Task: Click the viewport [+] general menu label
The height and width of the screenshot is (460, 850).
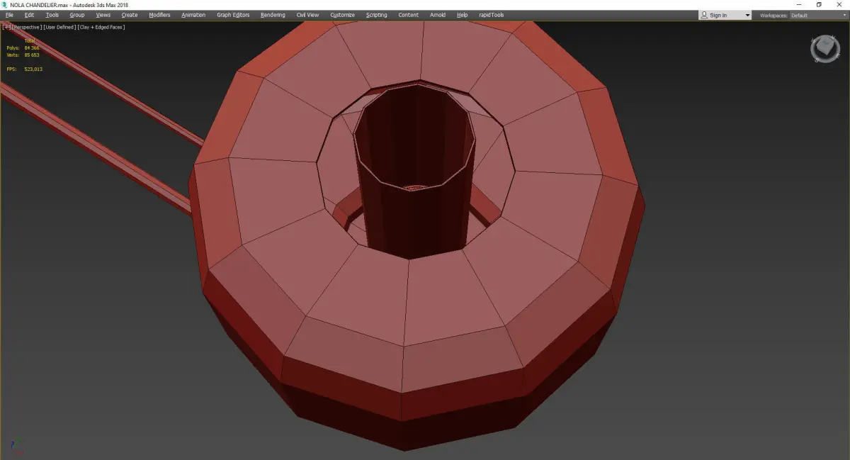Action: click(5, 27)
